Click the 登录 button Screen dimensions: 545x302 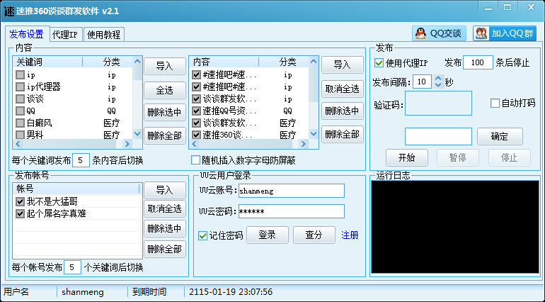(268, 235)
